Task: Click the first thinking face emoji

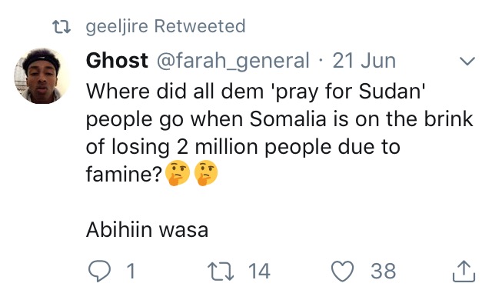Action: [x=177, y=172]
